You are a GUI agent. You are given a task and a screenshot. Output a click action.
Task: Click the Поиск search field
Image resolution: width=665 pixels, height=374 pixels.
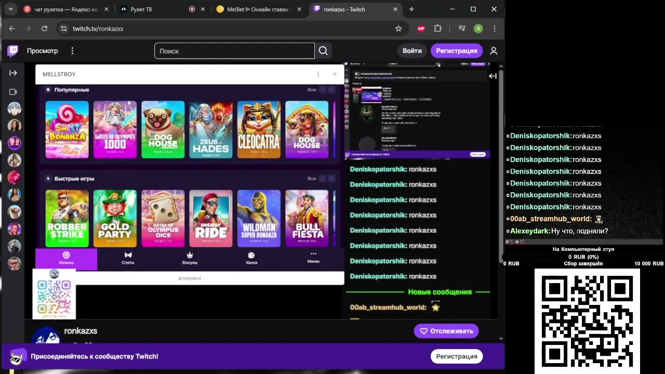[x=234, y=51]
